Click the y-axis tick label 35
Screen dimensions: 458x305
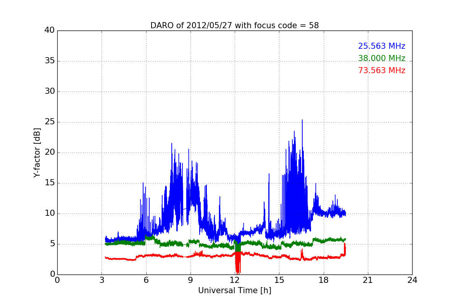tap(50, 61)
